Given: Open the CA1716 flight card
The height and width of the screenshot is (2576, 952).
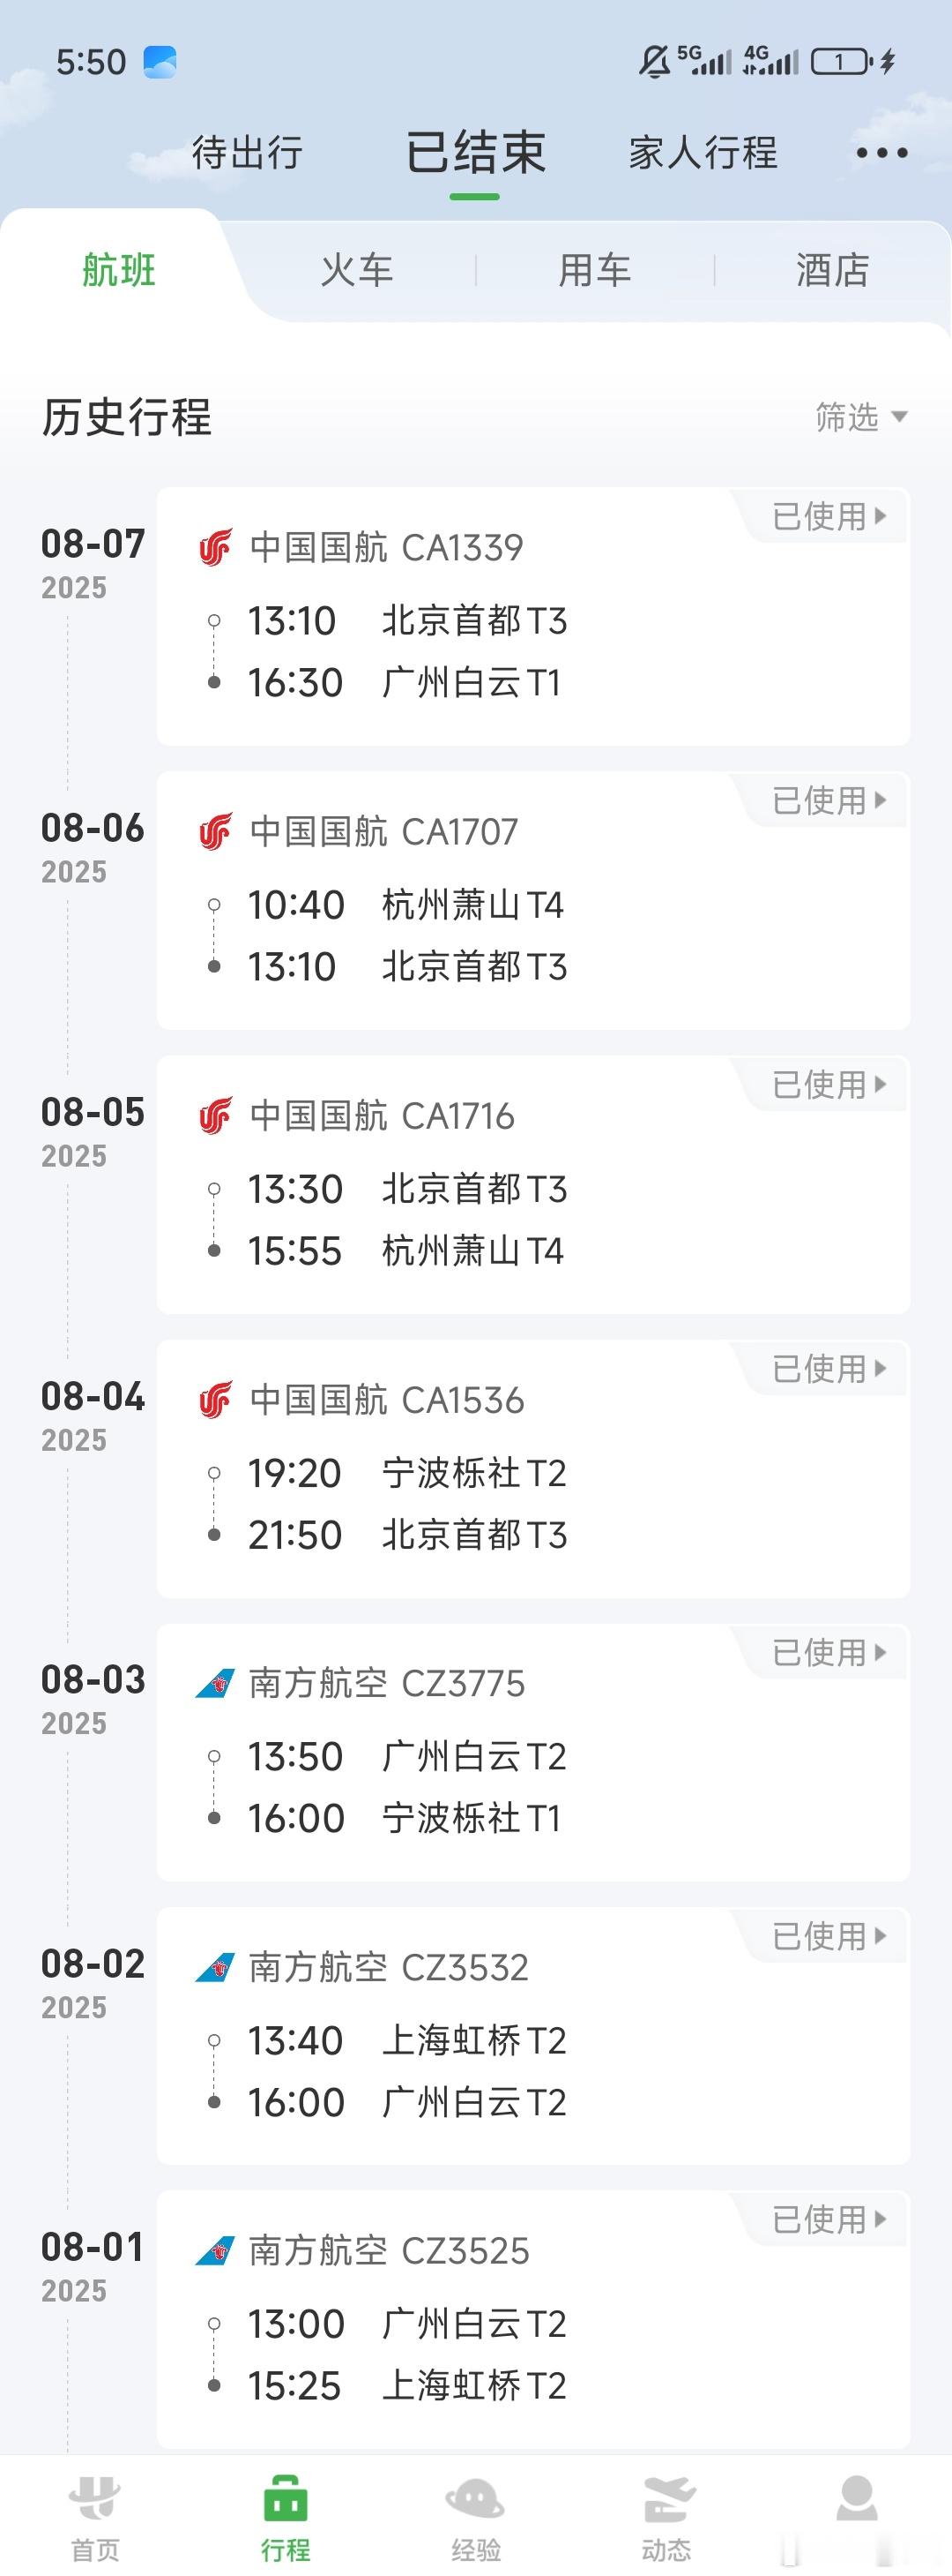Looking at the screenshot, I should point(533,1184).
